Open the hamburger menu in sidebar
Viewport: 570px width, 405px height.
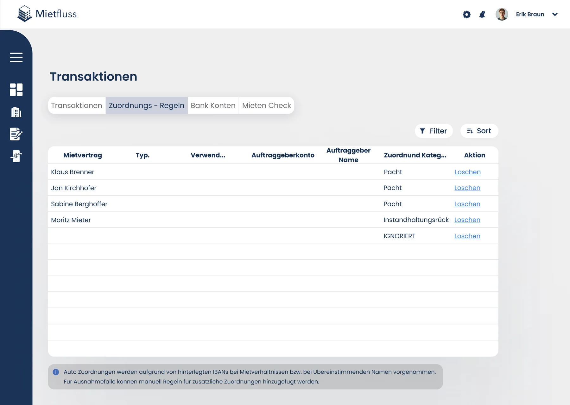16,57
